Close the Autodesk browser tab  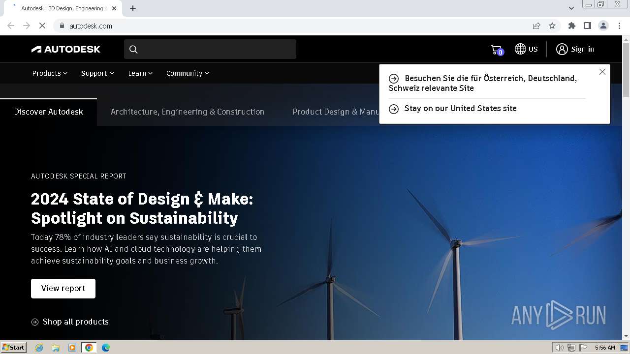point(114,8)
